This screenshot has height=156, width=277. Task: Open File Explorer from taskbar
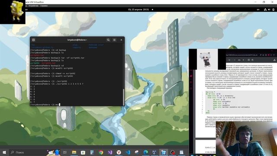coord(74,152)
